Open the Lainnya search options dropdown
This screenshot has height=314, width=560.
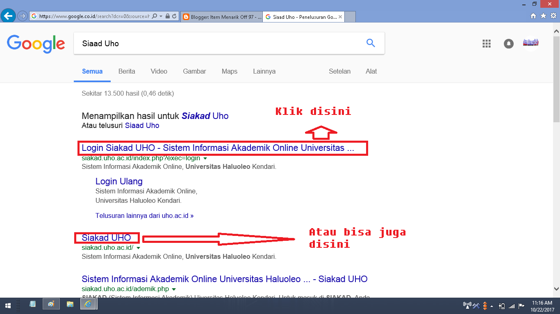click(x=264, y=71)
